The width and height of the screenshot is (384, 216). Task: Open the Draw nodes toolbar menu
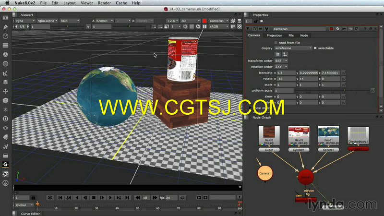pyautogui.click(x=5, y=27)
